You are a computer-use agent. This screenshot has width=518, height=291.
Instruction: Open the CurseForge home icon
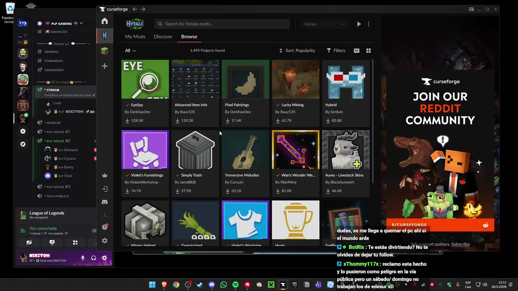click(105, 21)
